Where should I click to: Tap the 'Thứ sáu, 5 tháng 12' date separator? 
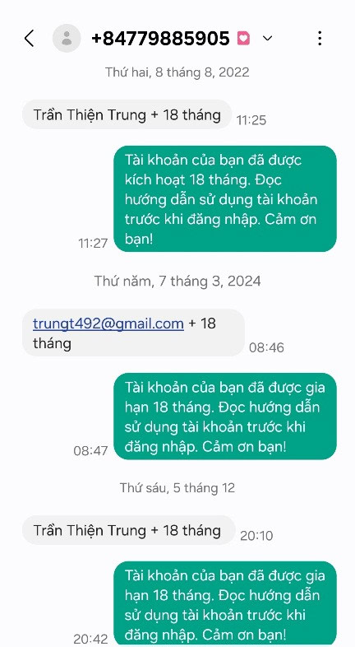click(x=177, y=488)
